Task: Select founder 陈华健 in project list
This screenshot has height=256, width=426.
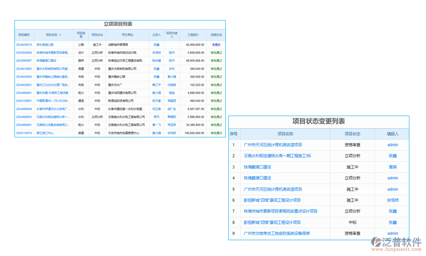Action: click(x=156, y=61)
